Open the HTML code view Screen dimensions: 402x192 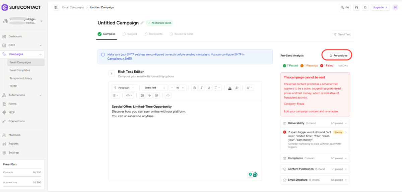(168, 95)
